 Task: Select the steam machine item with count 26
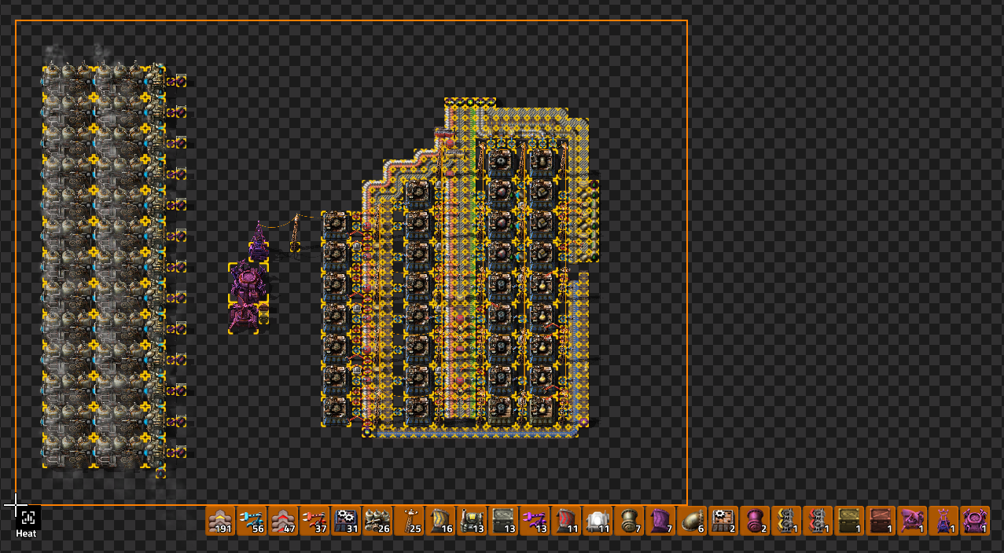[377, 521]
